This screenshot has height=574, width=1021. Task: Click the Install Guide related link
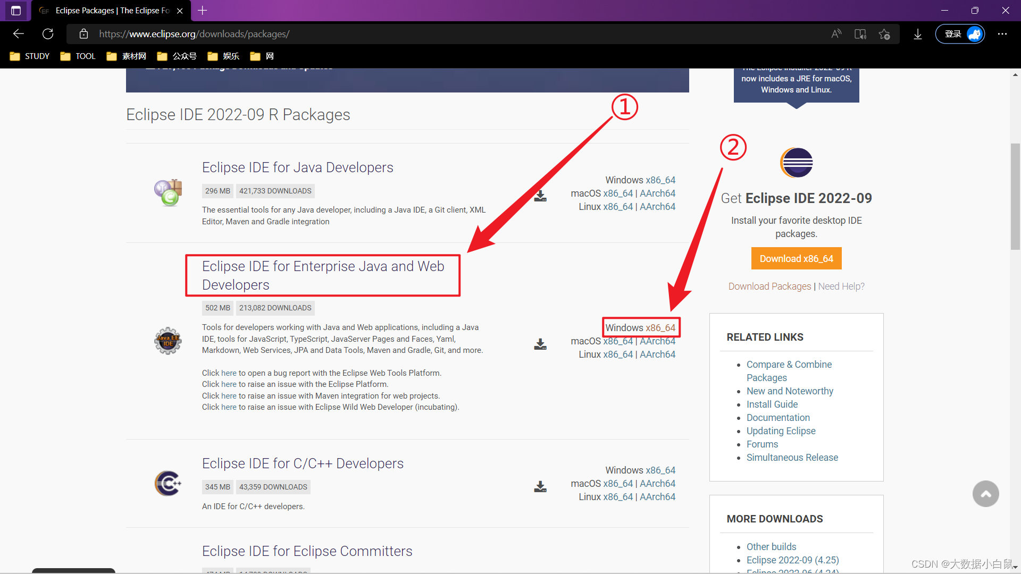pyautogui.click(x=772, y=404)
